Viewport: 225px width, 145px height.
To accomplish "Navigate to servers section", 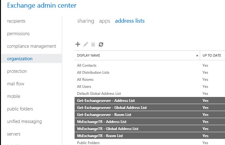I will click(14, 134).
